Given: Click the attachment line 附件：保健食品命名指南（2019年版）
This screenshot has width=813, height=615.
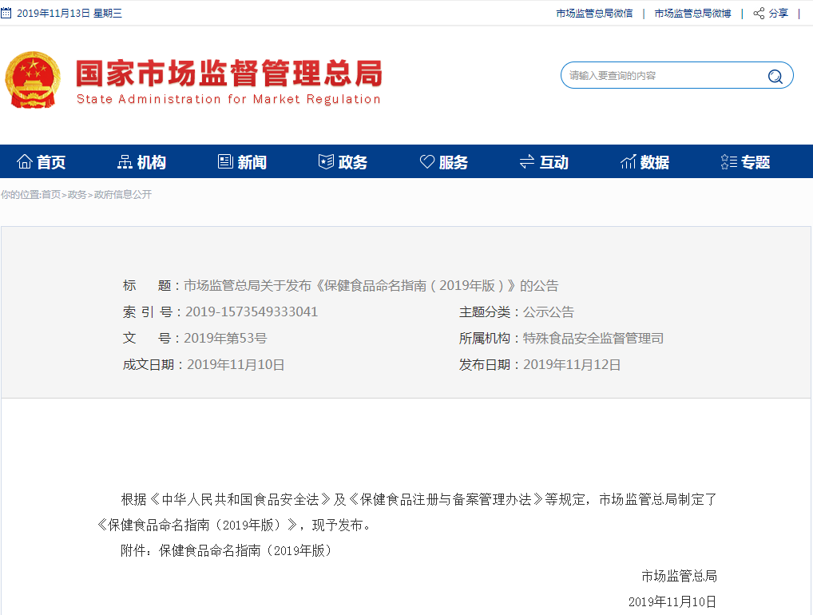Looking at the screenshot, I should tap(227, 550).
